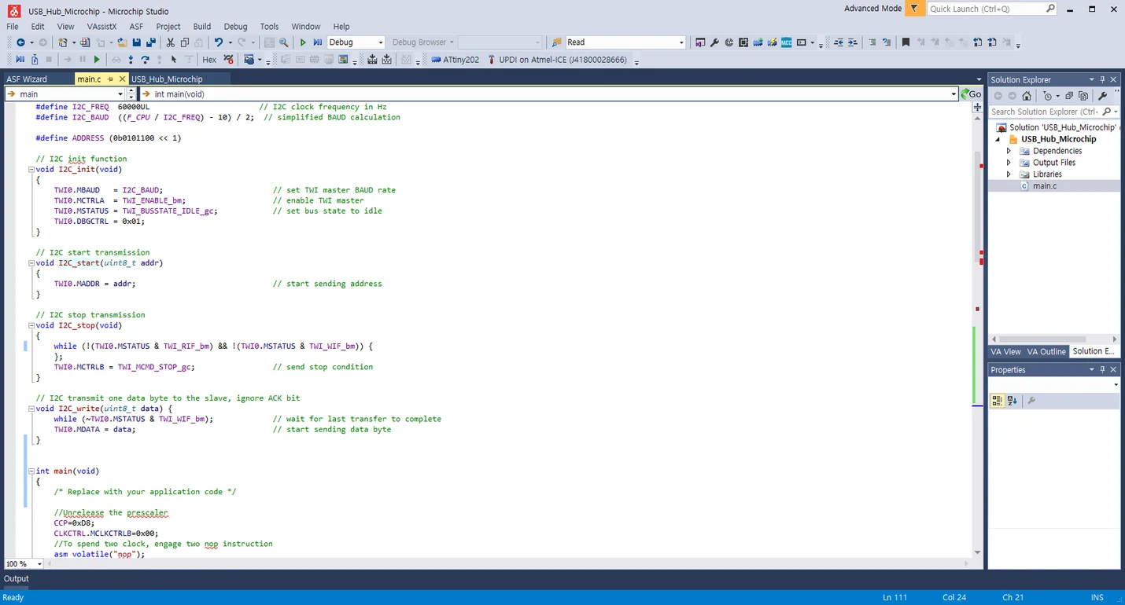Click the Open File folder icon
Image resolution: width=1125 pixels, height=605 pixels.
(x=122, y=42)
